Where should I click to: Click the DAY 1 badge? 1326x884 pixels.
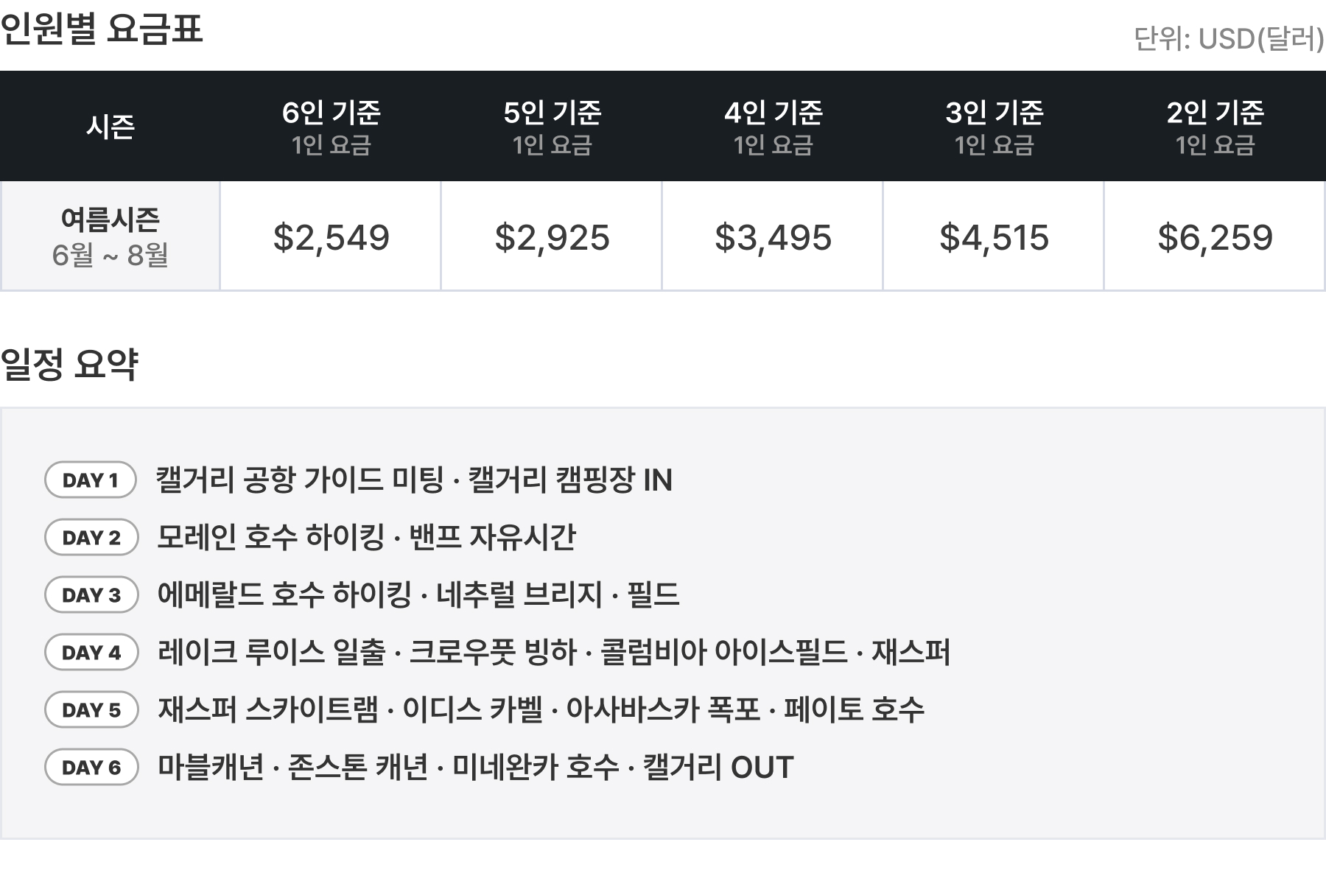[x=91, y=480]
